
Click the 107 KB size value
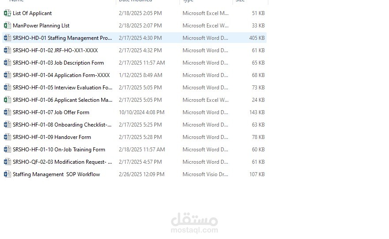[257, 174]
